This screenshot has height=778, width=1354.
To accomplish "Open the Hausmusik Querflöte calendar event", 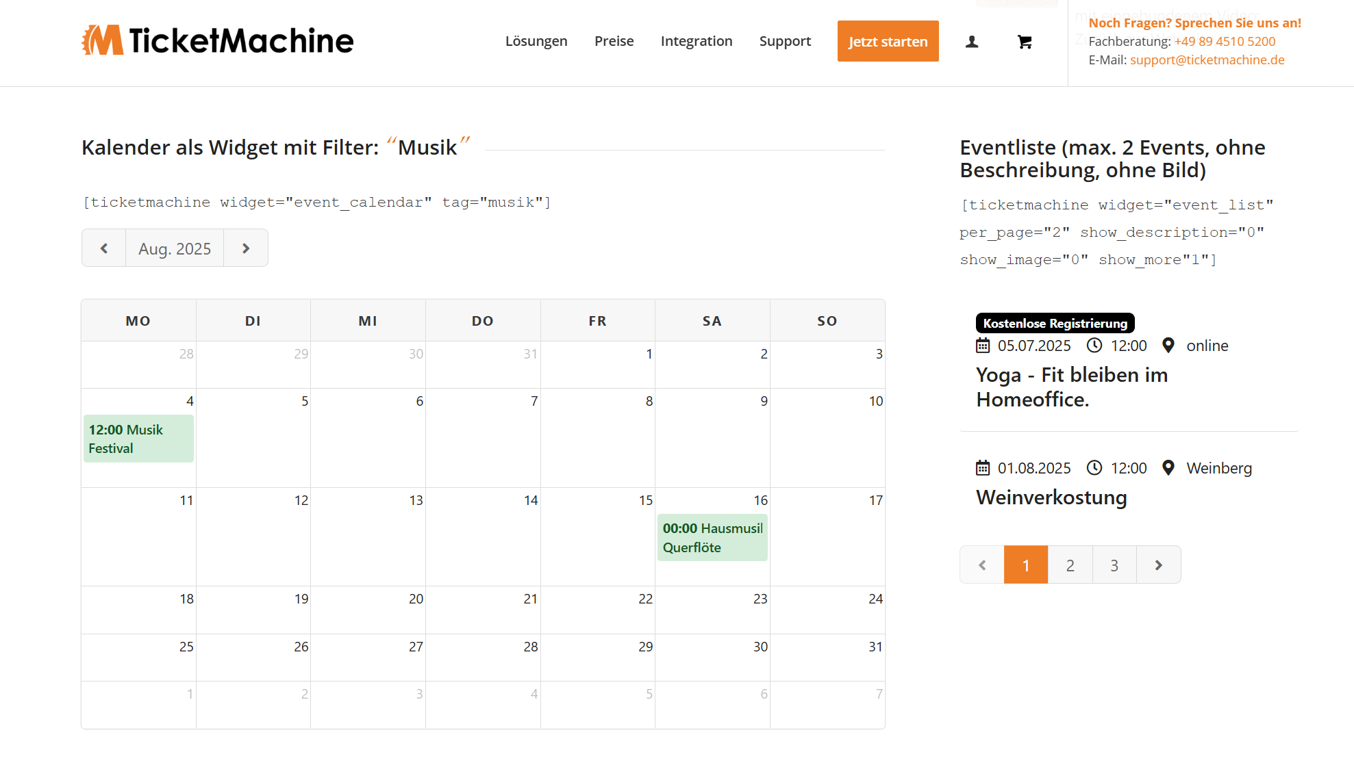I will pos(712,538).
